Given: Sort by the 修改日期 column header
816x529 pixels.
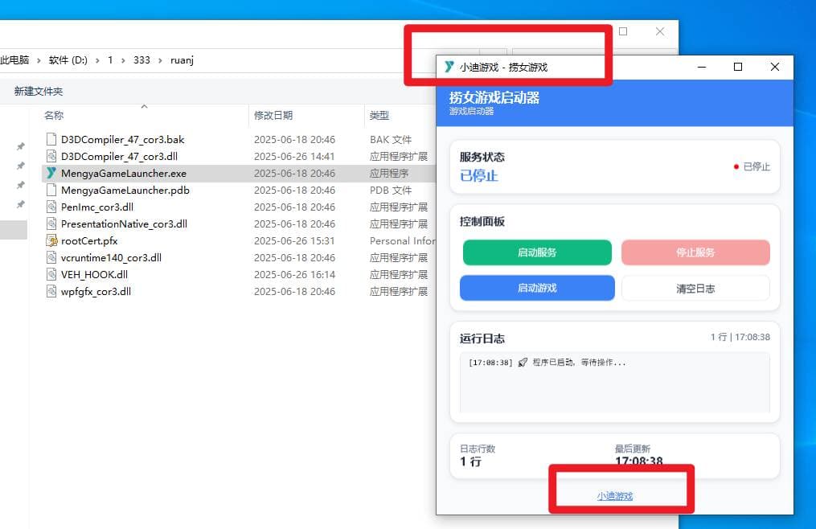Looking at the screenshot, I should click(x=273, y=116).
